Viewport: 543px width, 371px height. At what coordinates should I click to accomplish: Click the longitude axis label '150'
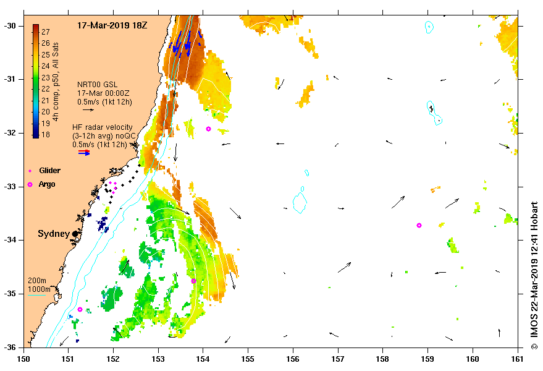(x=23, y=359)
